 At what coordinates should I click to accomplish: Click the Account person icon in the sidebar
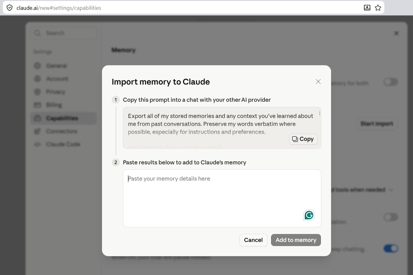coord(38,79)
